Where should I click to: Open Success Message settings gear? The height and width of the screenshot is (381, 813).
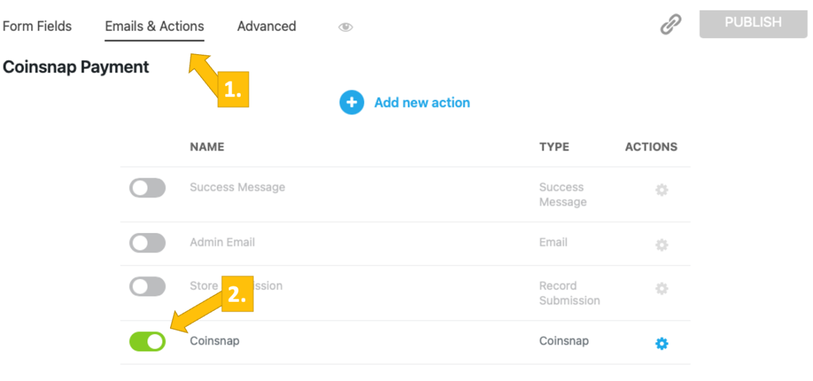[x=661, y=190]
